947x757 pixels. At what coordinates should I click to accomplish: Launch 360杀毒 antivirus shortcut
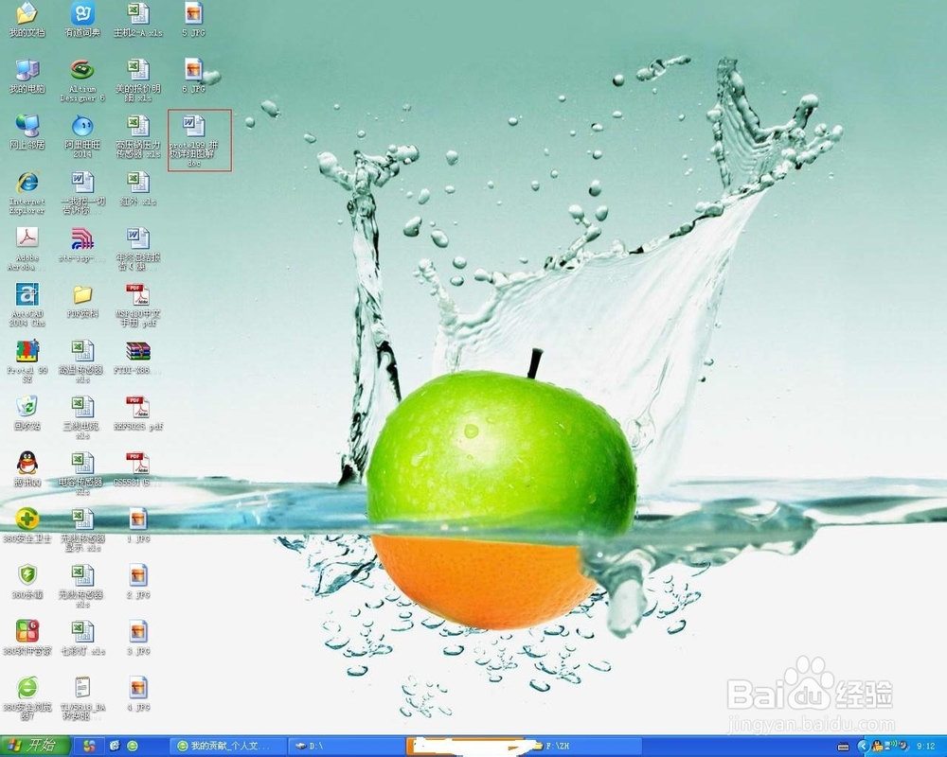point(27,582)
